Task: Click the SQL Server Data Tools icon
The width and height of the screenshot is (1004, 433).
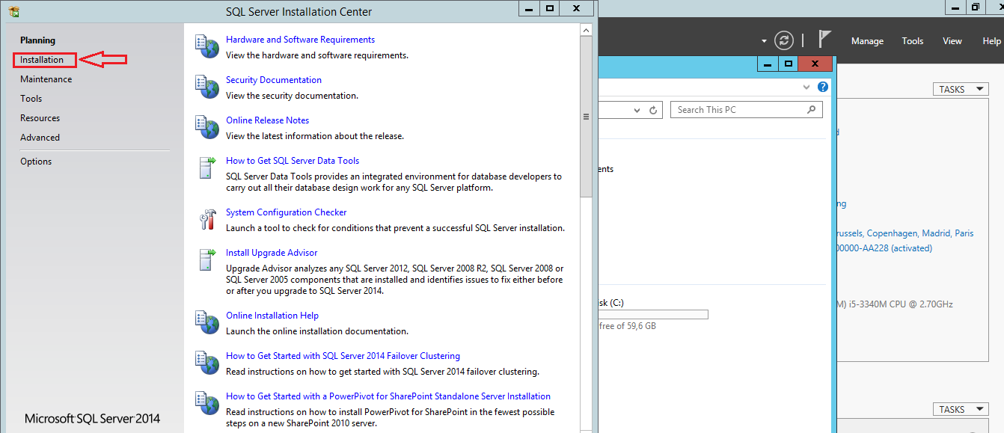Action: (x=206, y=168)
